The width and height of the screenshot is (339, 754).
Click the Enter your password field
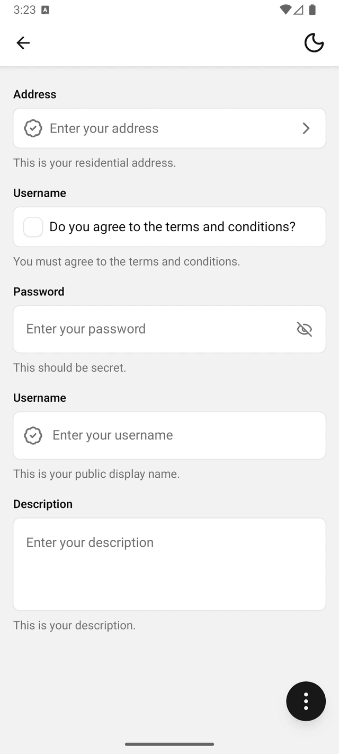pyautogui.click(x=154, y=329)
